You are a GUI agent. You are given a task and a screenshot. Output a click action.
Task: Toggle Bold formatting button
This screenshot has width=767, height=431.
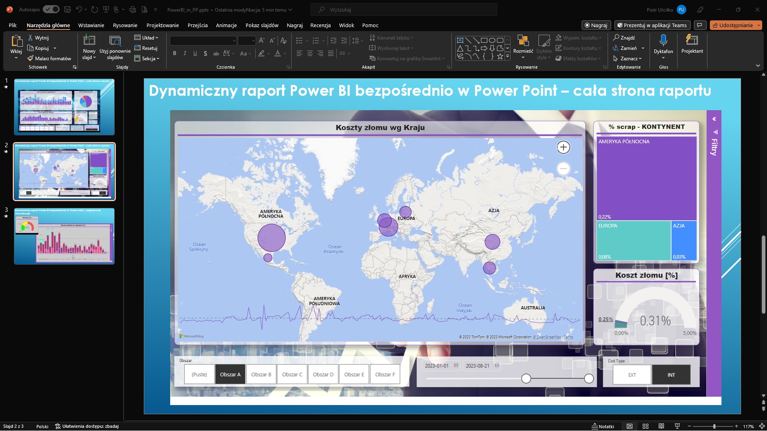[175, 53]
